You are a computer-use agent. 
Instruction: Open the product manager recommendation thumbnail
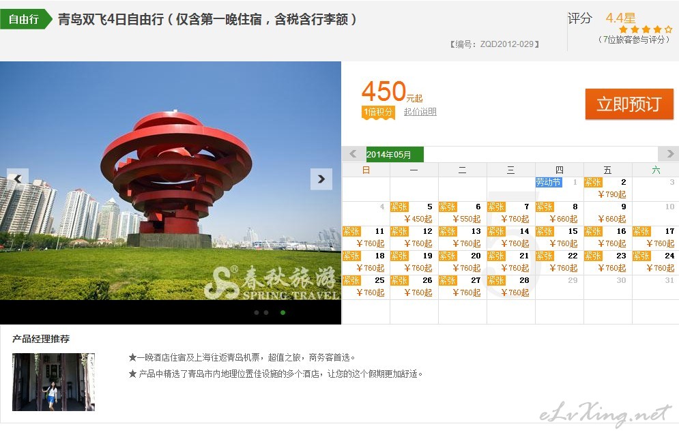pyautogui.click(x=53, y=382)
